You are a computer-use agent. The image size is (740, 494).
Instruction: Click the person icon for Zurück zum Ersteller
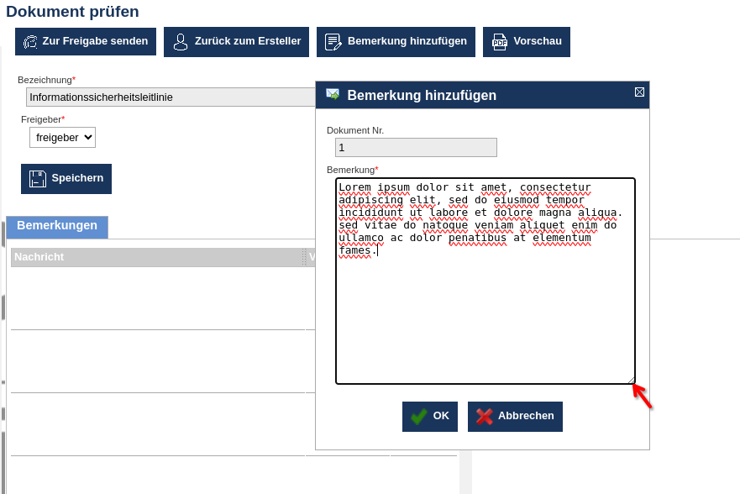pyautogui.click(x=181, y=42)
